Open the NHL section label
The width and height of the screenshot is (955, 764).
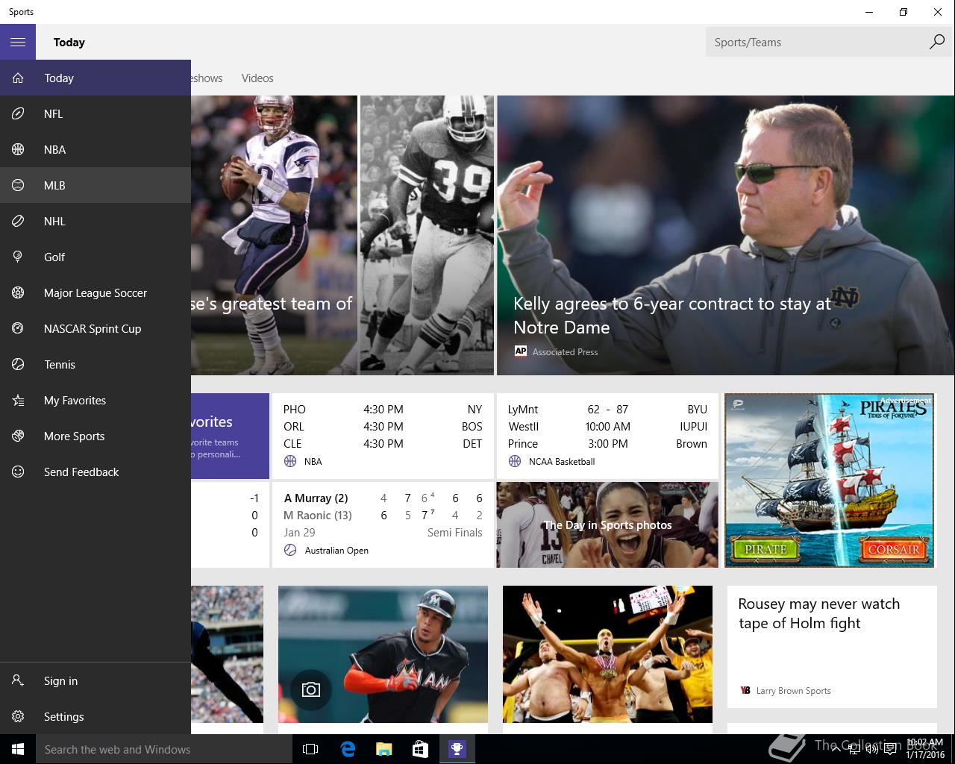[54, 221]
